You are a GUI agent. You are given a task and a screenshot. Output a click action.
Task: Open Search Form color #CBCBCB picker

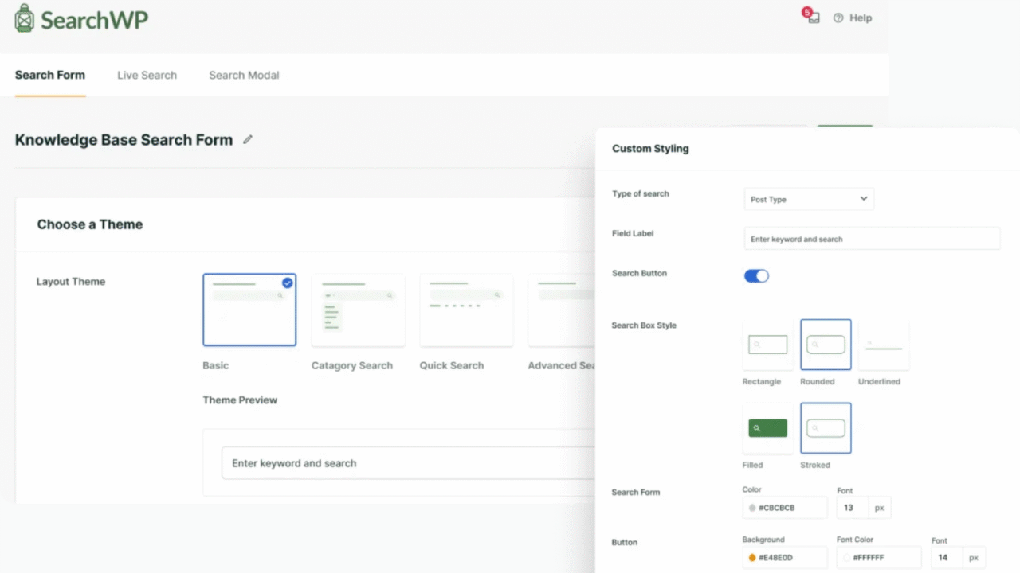point(785,508)
